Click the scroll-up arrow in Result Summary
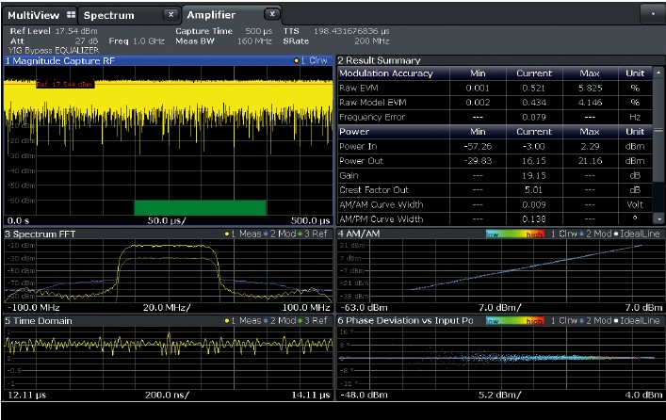The height and width of the screenshot is (420, 666). coord(659,73)
